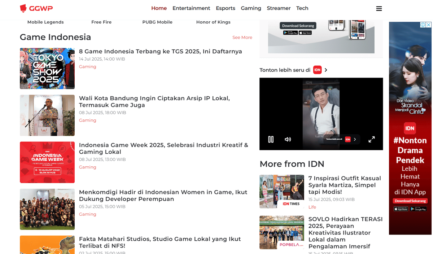Click Gaming tag under Wali Kota Bandung article
Screen dimensions: 433x254
point(88,121)
